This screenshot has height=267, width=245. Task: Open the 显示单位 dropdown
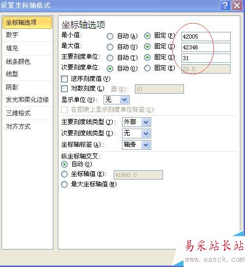(x=116, y=100)
